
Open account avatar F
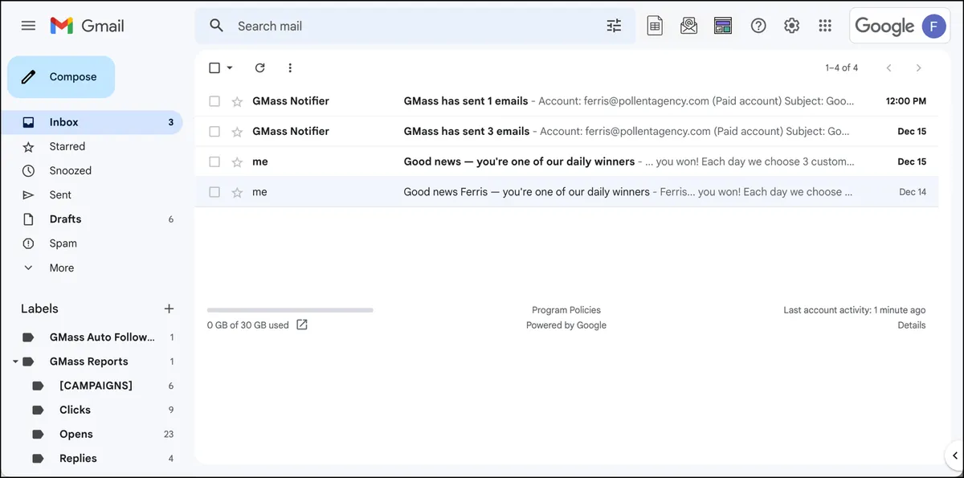coord(933,26)
